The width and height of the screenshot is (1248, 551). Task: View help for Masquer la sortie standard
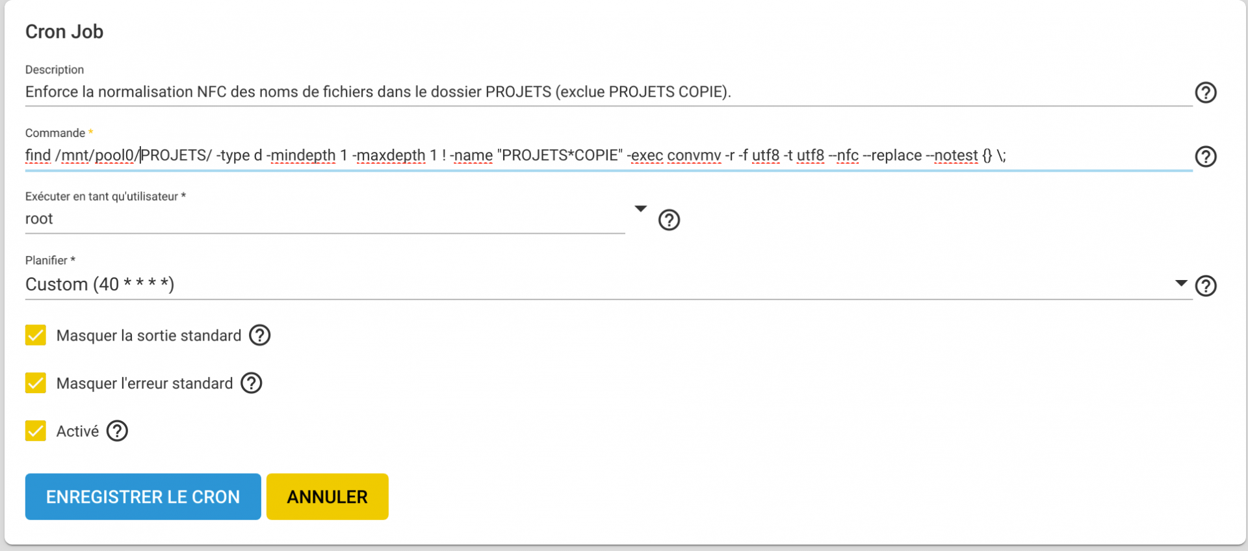pyautogui.click(x=260, y=335)
